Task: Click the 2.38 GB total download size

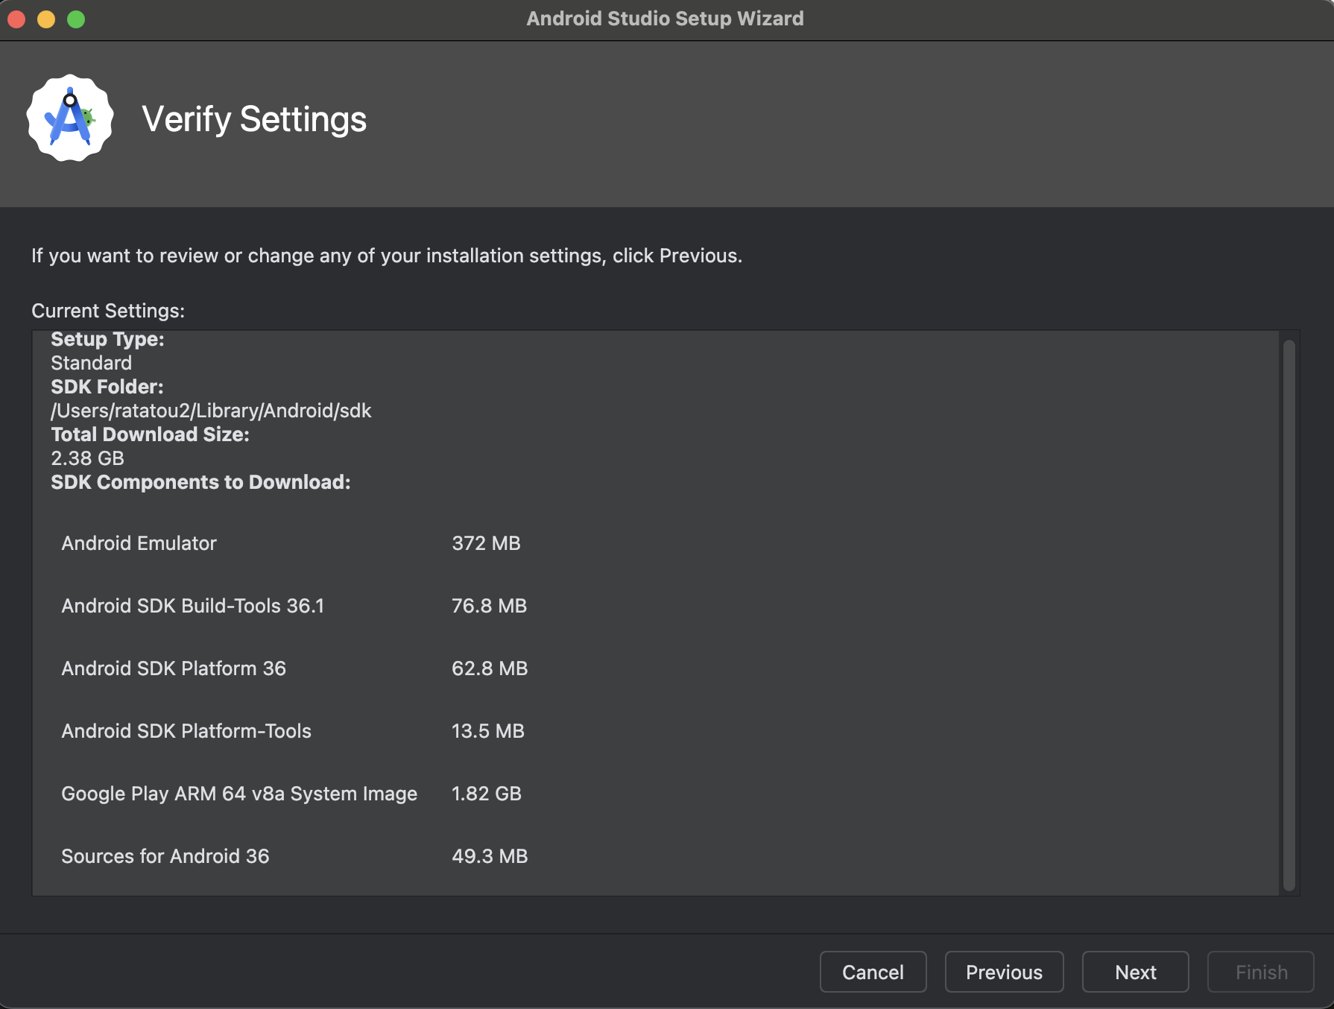Action: click(x=87, y=458)
